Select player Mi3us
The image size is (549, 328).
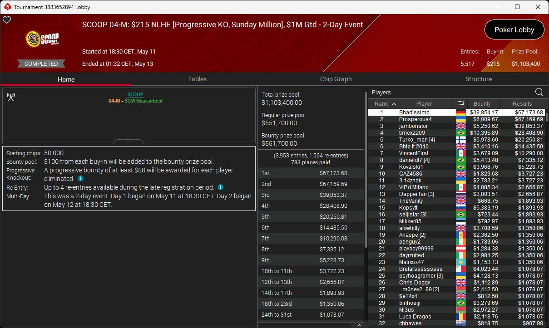pyautogui.click(x=407, y=310)
